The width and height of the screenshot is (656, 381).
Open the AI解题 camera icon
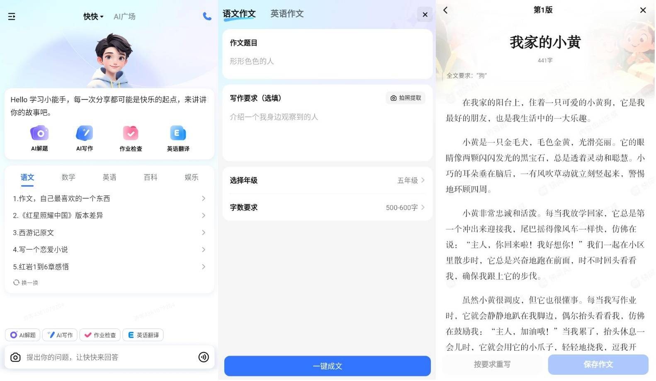(39, 133)
